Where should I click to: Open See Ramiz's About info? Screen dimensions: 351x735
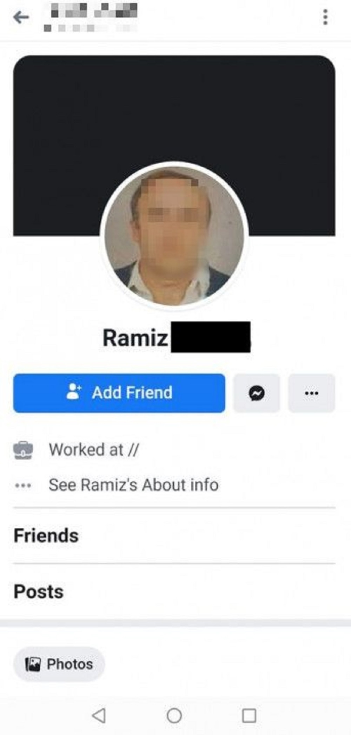(x=133, y=485)
